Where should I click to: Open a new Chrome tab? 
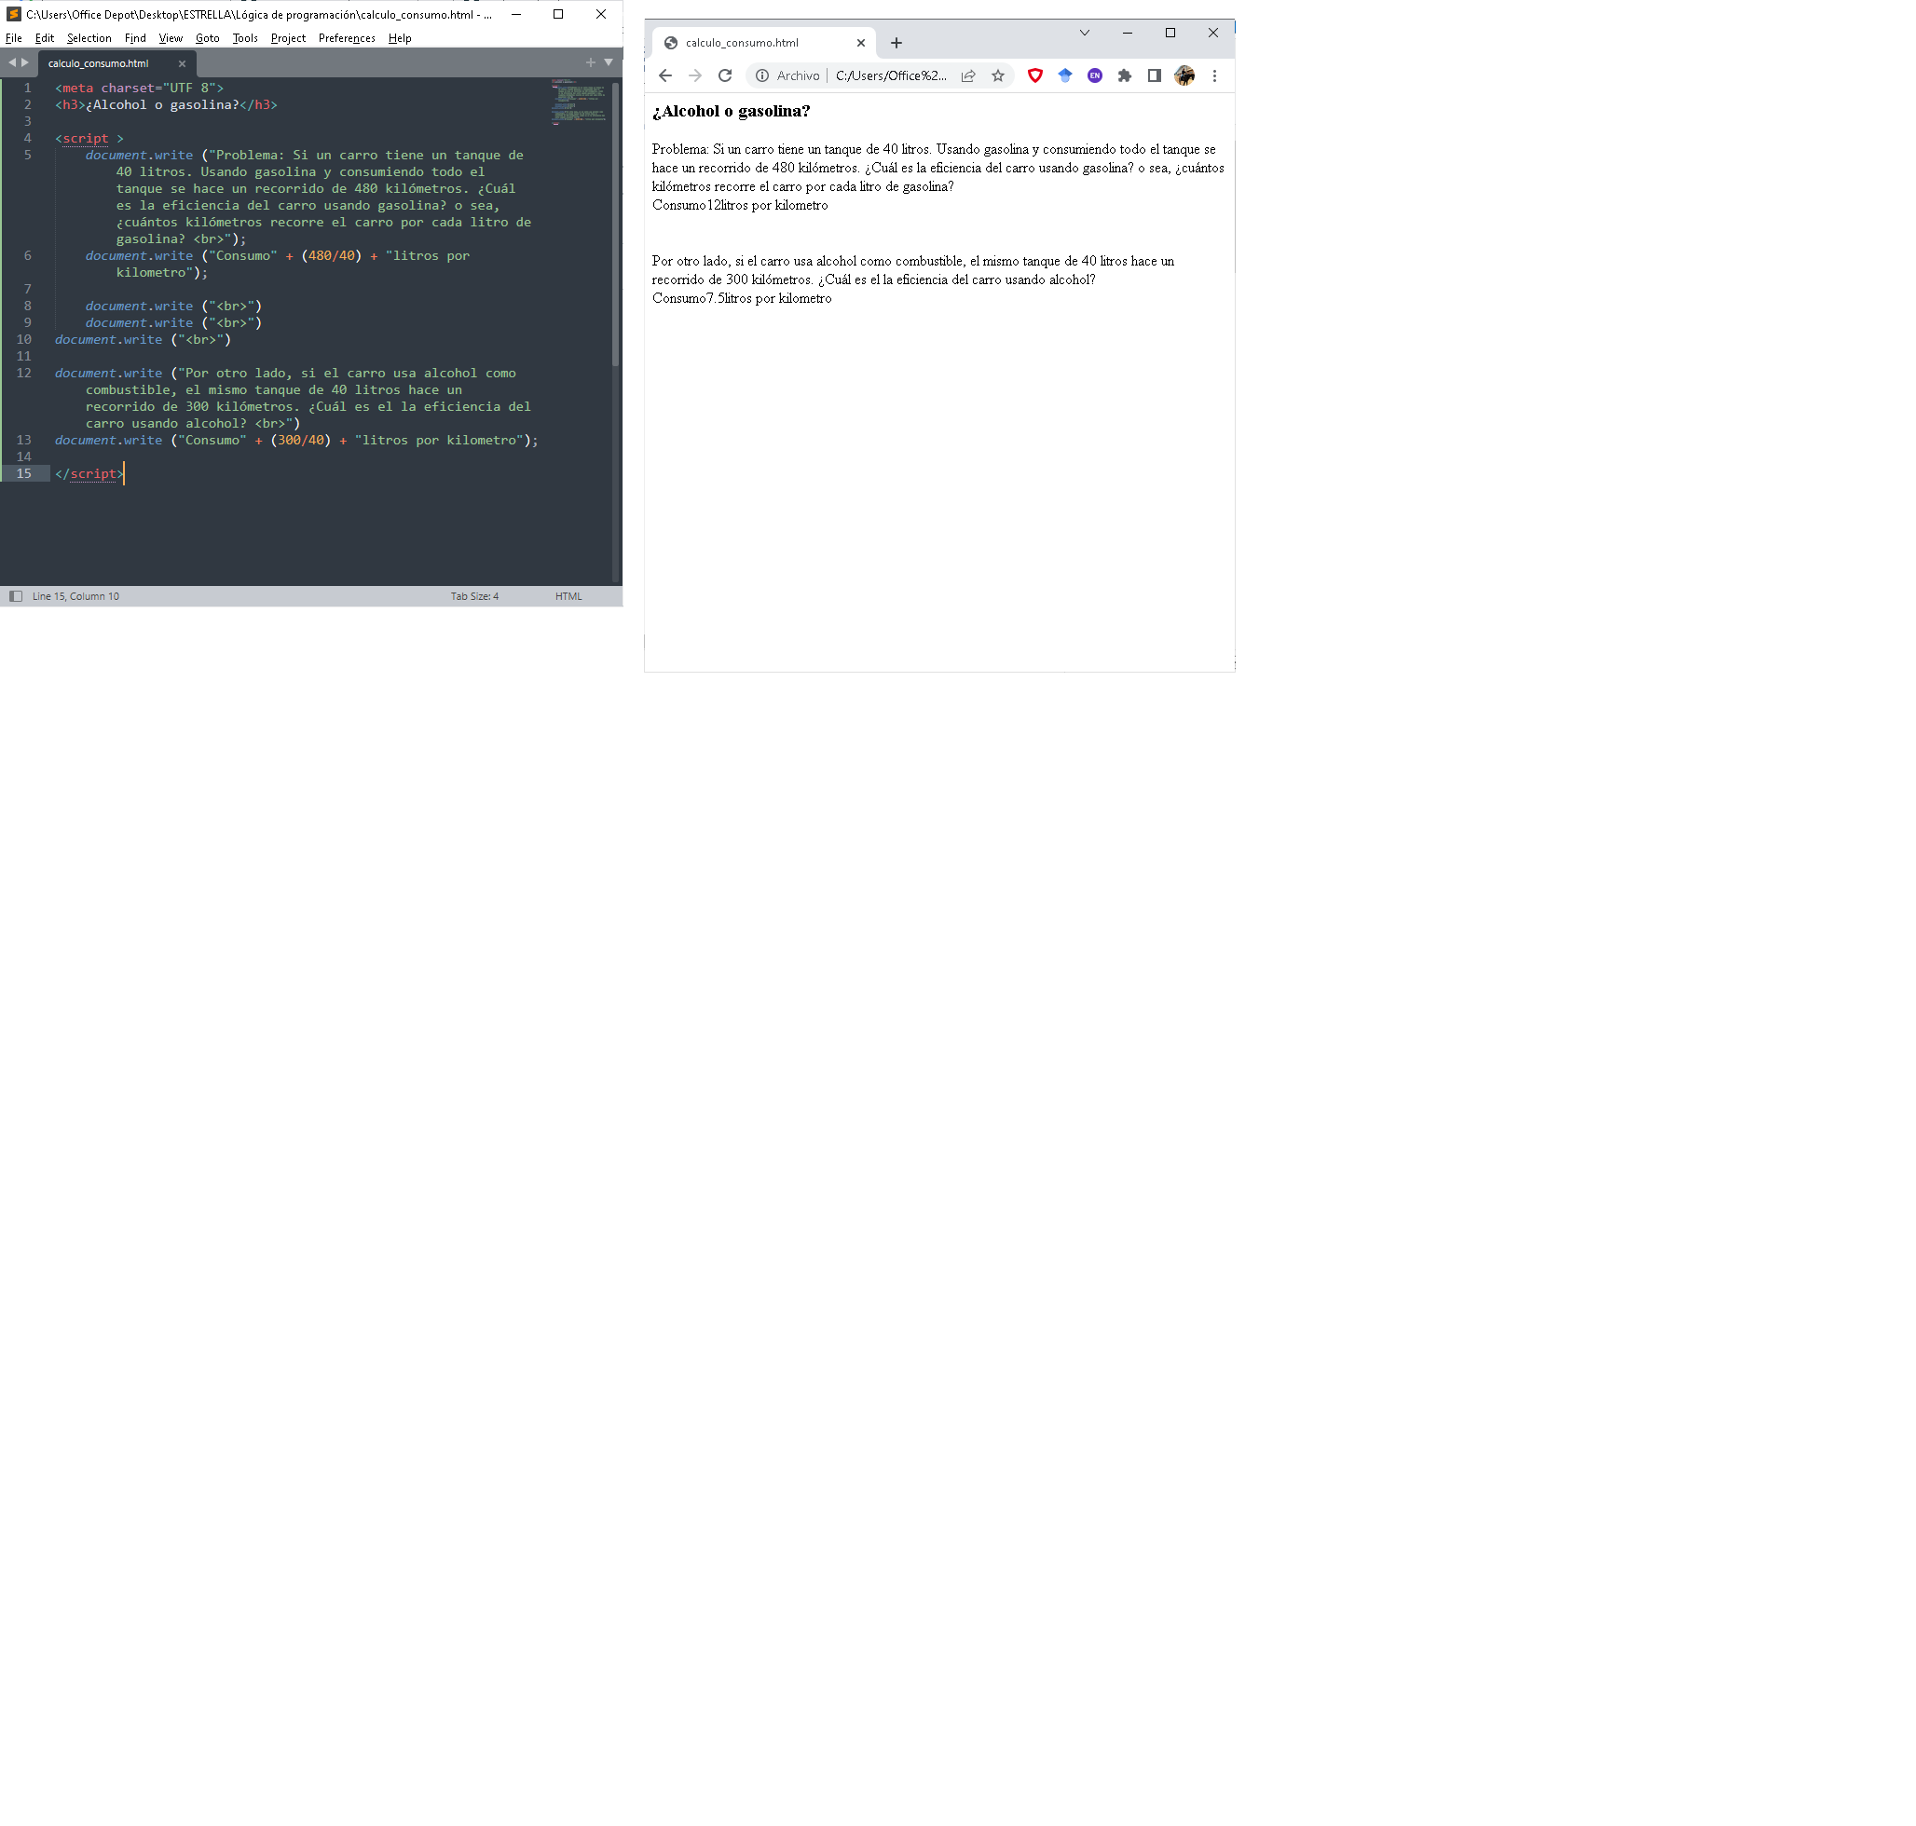pyautogui.click(x=896, y=43)
